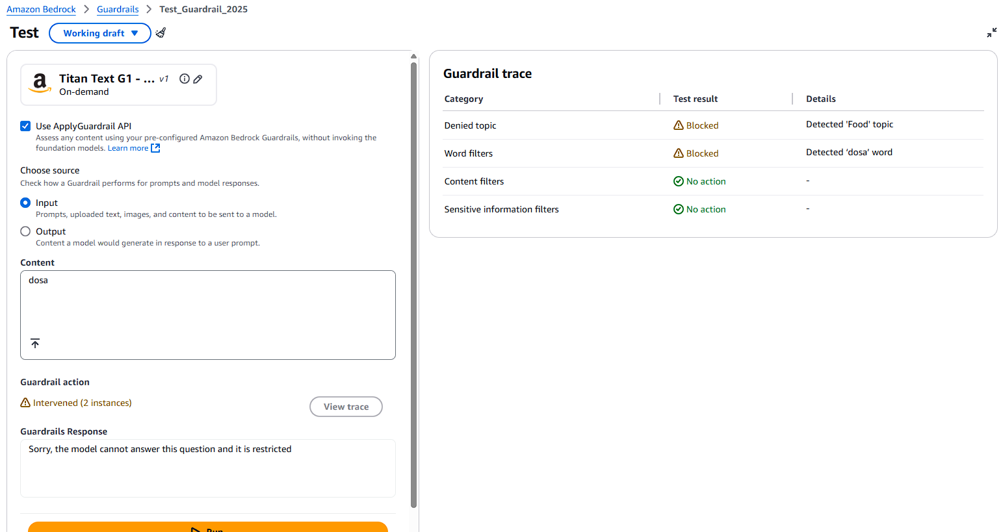1003x532 pixels.
Task: Click the checkmark icon in Content filters row
Action: 679,181
